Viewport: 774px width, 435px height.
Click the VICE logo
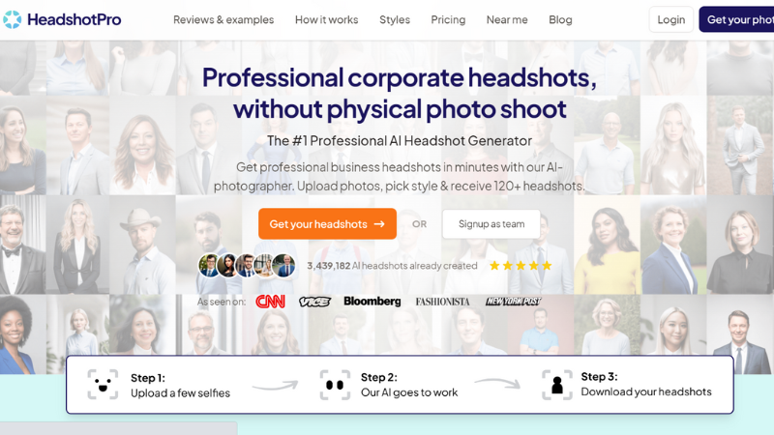pyautogui.click(x=314, y=302)
